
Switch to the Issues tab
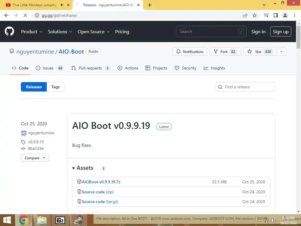click(49, 68)
